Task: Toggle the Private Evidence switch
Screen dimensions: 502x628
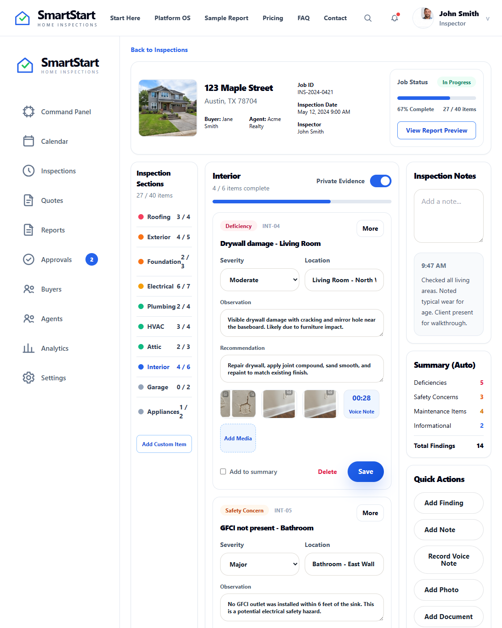Action: 381,181
